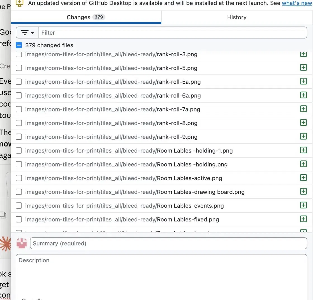Click the update available download icon
Viewport: 313px width, 300px height.
tap(20, 3)
